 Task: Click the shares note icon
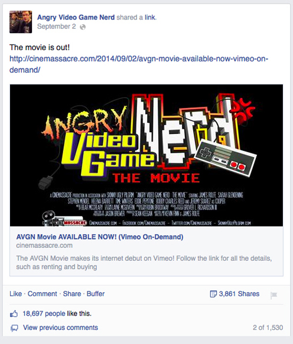(x=213, y=294)
